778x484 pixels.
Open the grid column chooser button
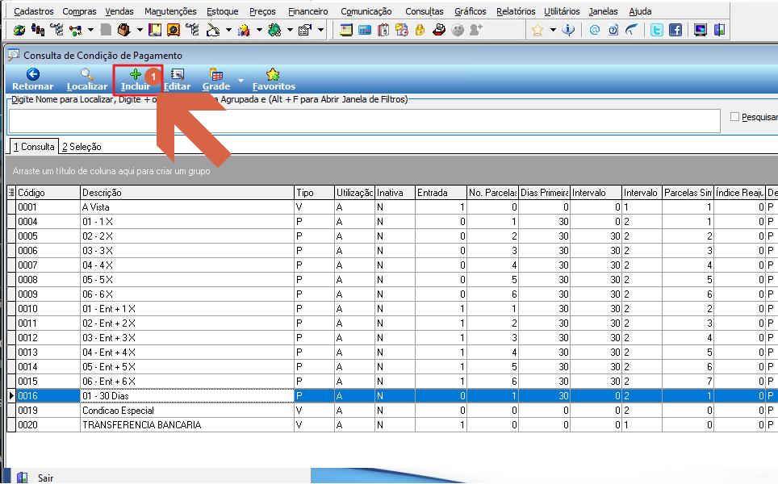[x=11, y=193]
